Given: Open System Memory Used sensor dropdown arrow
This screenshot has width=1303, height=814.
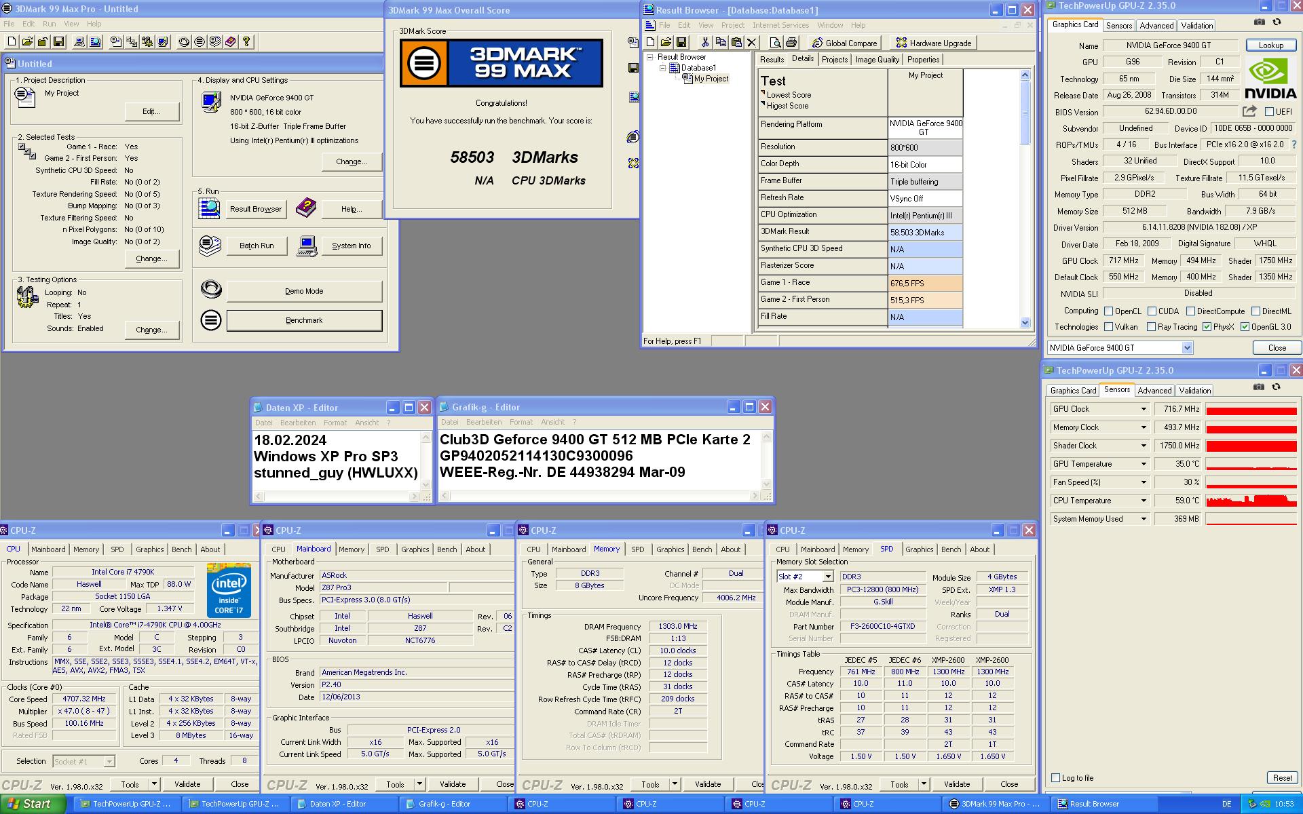Looking at the screenshot, I should [x=1144, y=519].
